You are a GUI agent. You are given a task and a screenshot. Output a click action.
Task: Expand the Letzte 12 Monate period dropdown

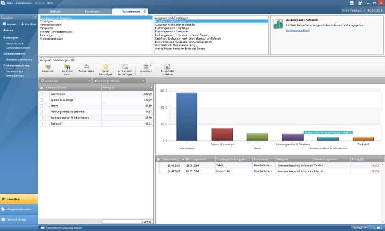(x=114, y=81)
